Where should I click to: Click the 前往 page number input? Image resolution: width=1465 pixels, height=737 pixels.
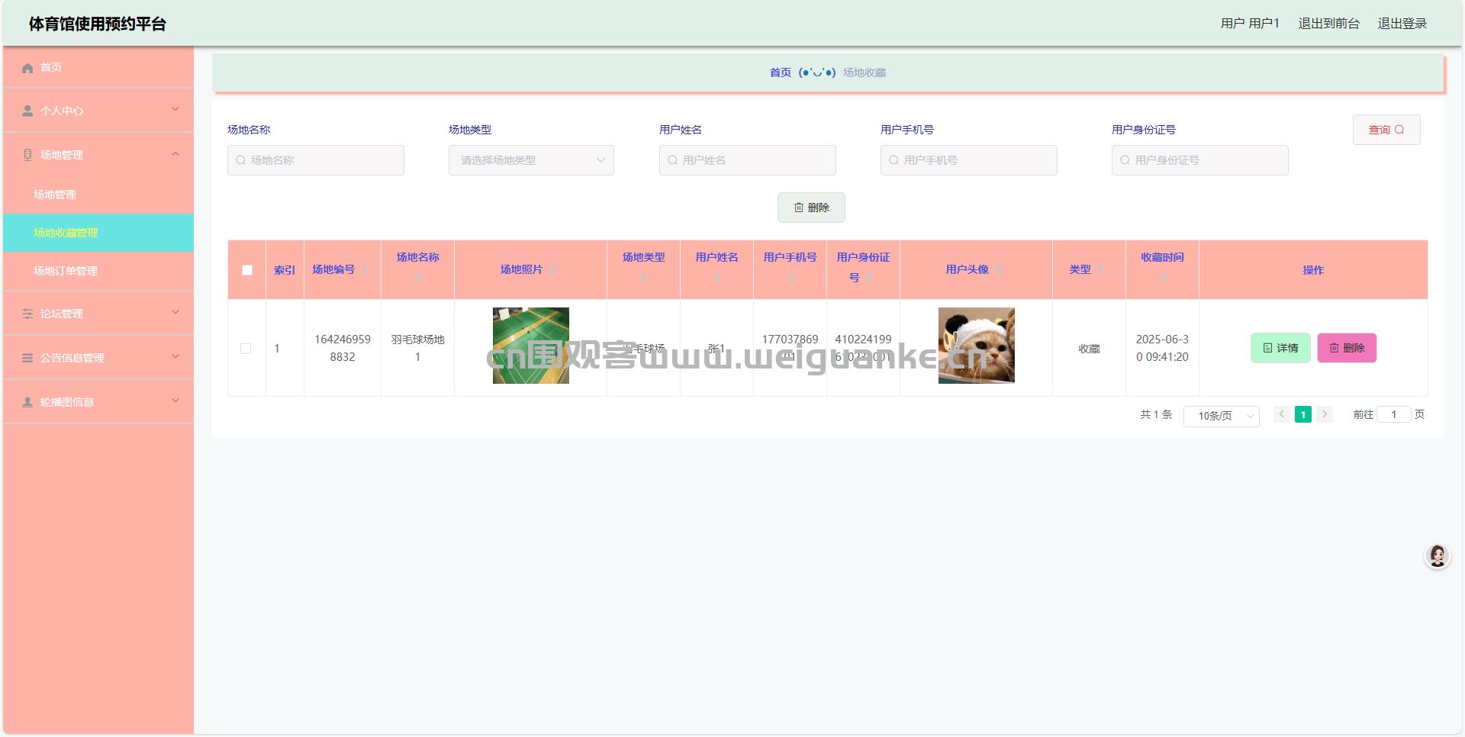click(x=1394, y=414)
